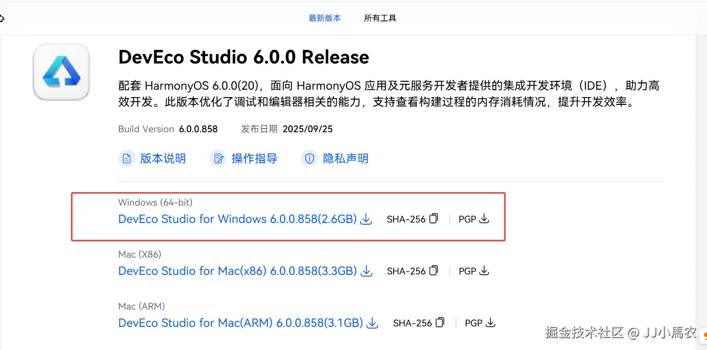Click the 版本说明 document icon

[x=127, y=158]
